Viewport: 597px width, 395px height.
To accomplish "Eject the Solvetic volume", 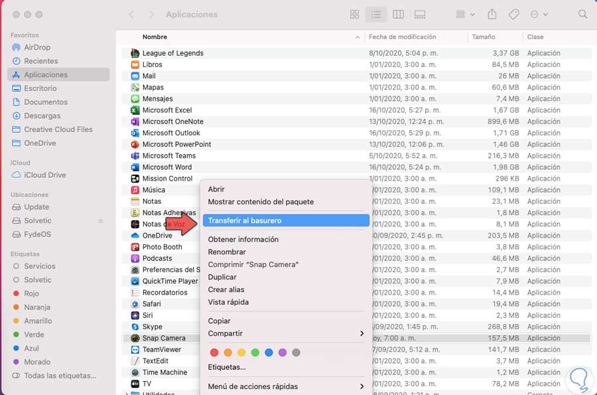I will click(x=101, y=221).
